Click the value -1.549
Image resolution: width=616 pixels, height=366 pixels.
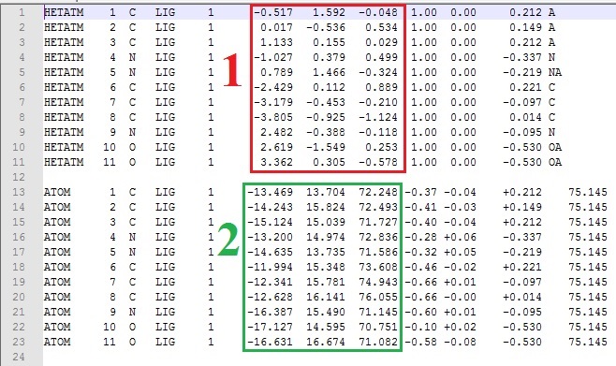(x=326, y=147)
